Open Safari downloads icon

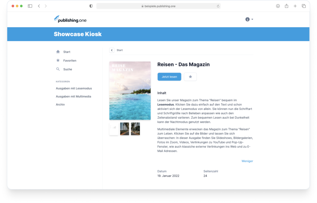(x=278, y=6)
